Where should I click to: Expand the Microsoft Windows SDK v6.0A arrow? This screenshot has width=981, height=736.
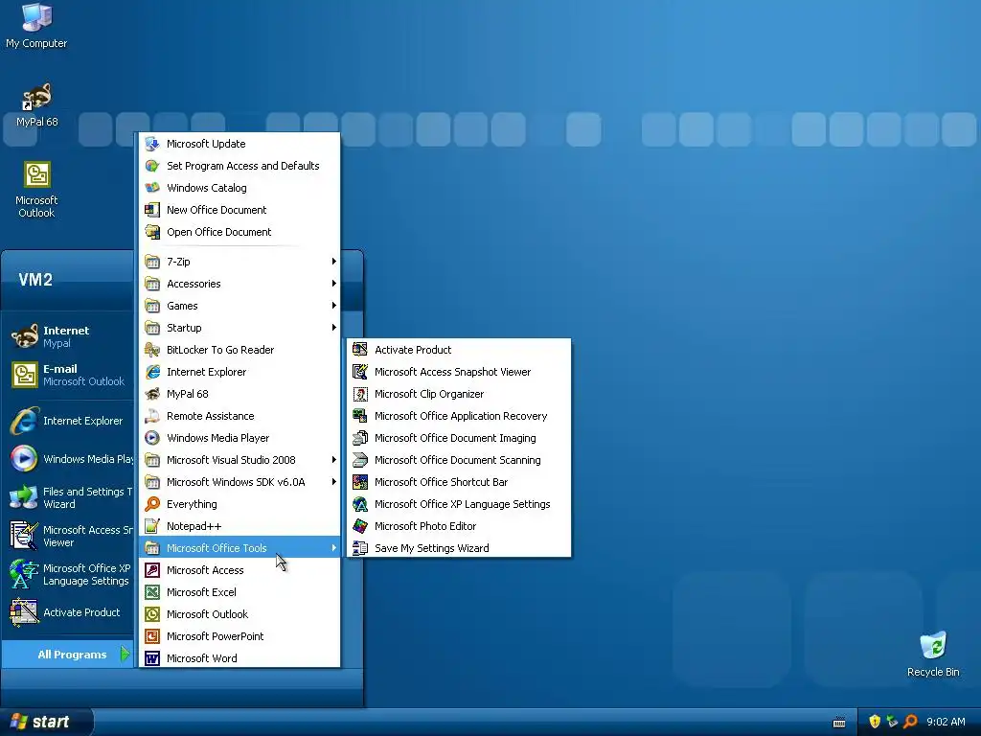pyautogui.click(x=334, y=482)
